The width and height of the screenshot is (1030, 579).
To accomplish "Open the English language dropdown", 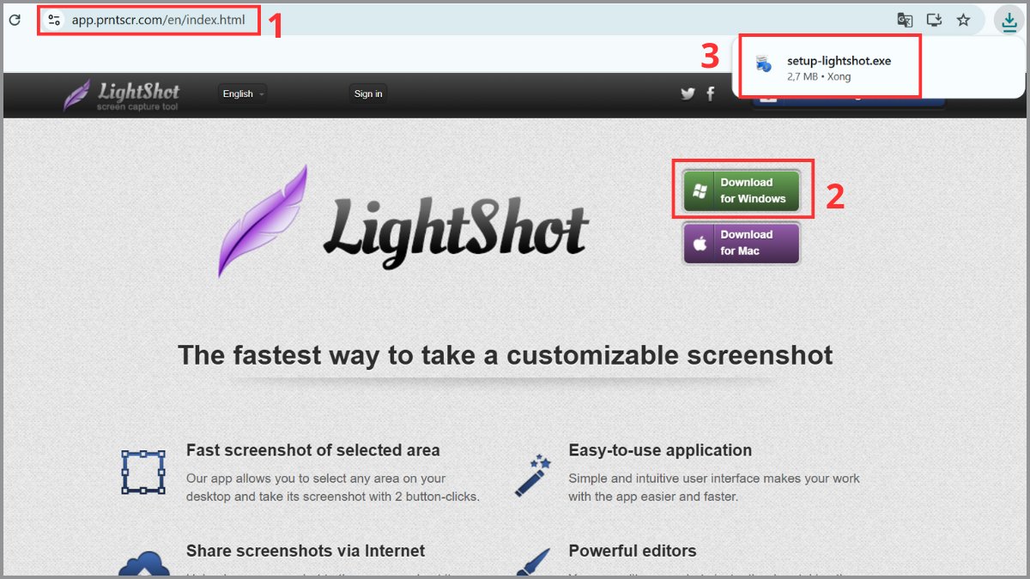I will point(241,94).
